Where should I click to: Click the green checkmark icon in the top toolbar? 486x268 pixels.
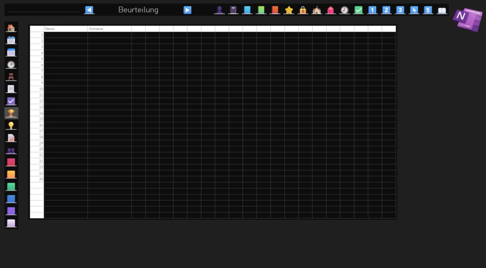pos(358,10)
